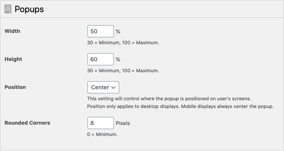Click the percent sign beside Height field

coord(118,59)
